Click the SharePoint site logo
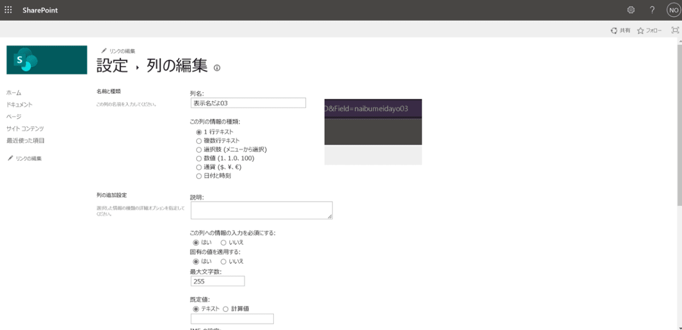The width and height of the screenshot is (682, 330). click(x=47, y=60)
